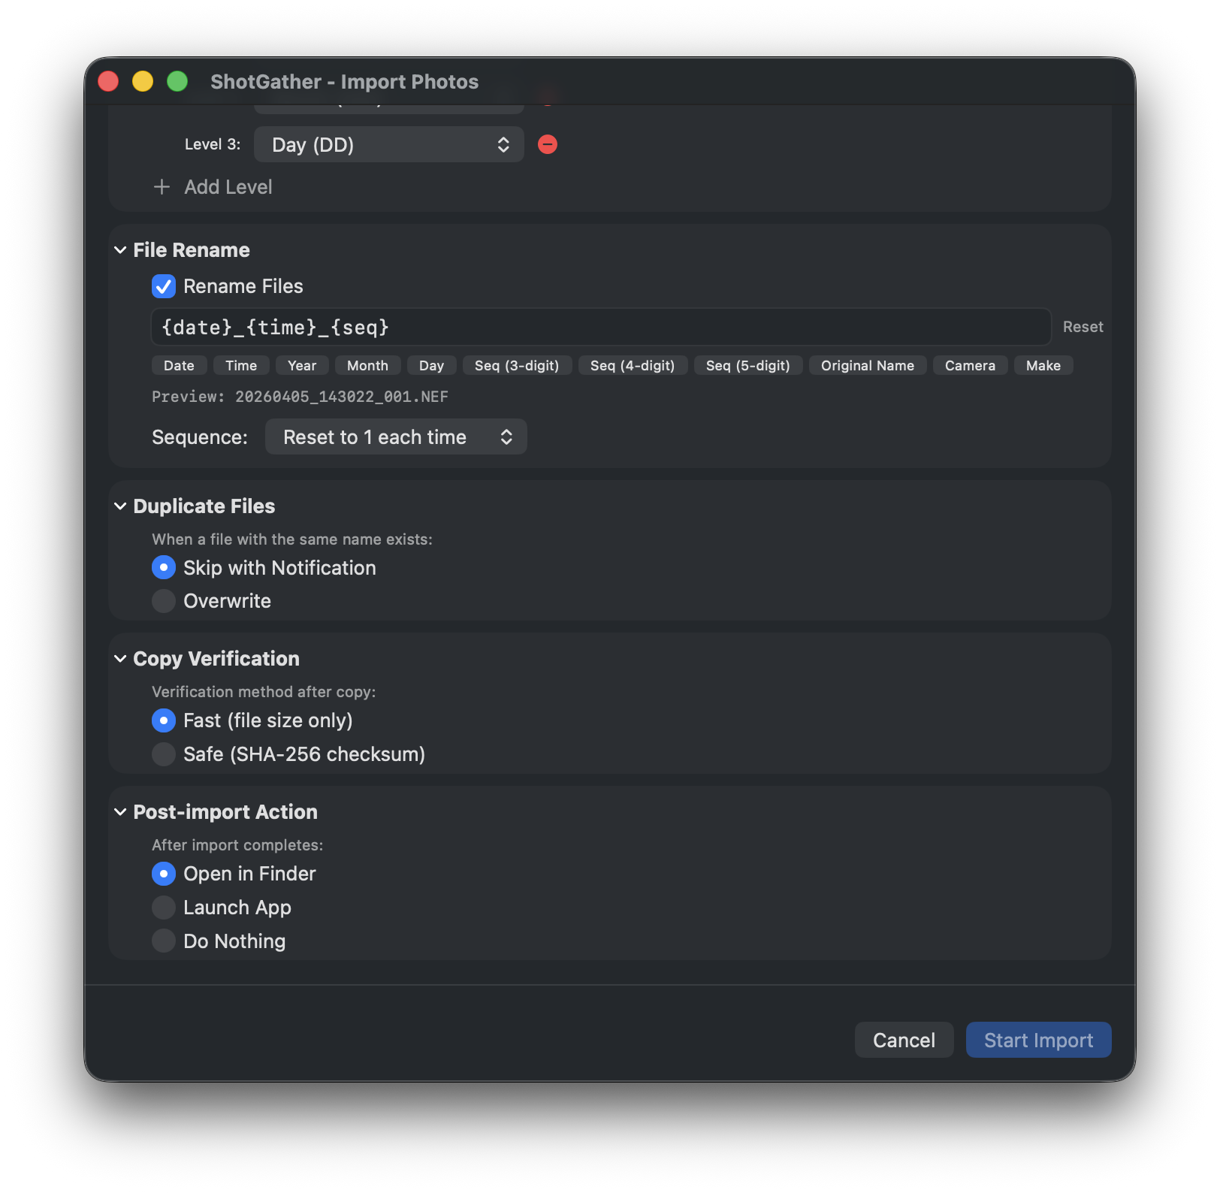This screenshot has width=1220, height=1193.
Task: Add a folder level using the plus icon
Action: pos(162,187)
